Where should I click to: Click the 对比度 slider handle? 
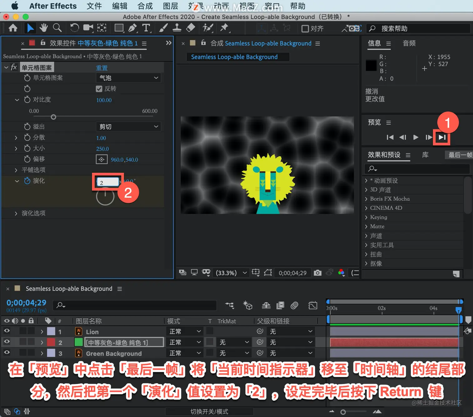(53, 117)
